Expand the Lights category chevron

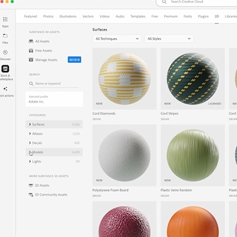click(30, 161)
